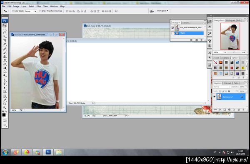The image size is (250, 164).
Task: Select the Eraser tool
Action: coord(5,64)
